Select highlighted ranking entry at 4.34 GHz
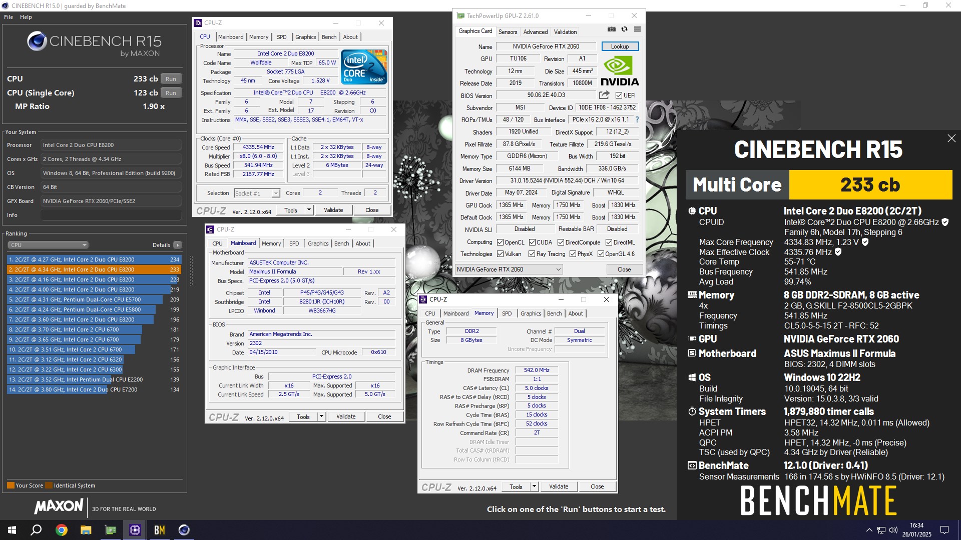Screen dimensions: 961x540 point(94,269)
